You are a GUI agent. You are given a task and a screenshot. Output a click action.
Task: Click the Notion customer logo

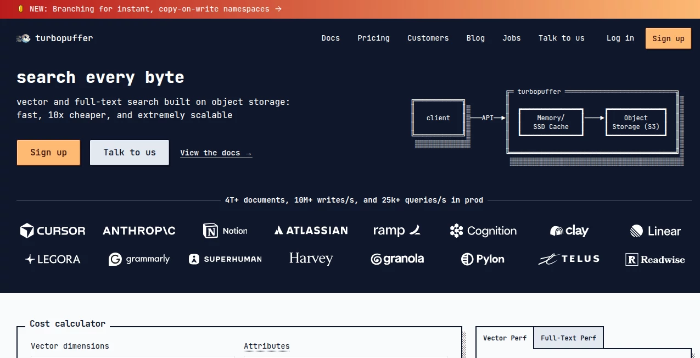[225, 231]
